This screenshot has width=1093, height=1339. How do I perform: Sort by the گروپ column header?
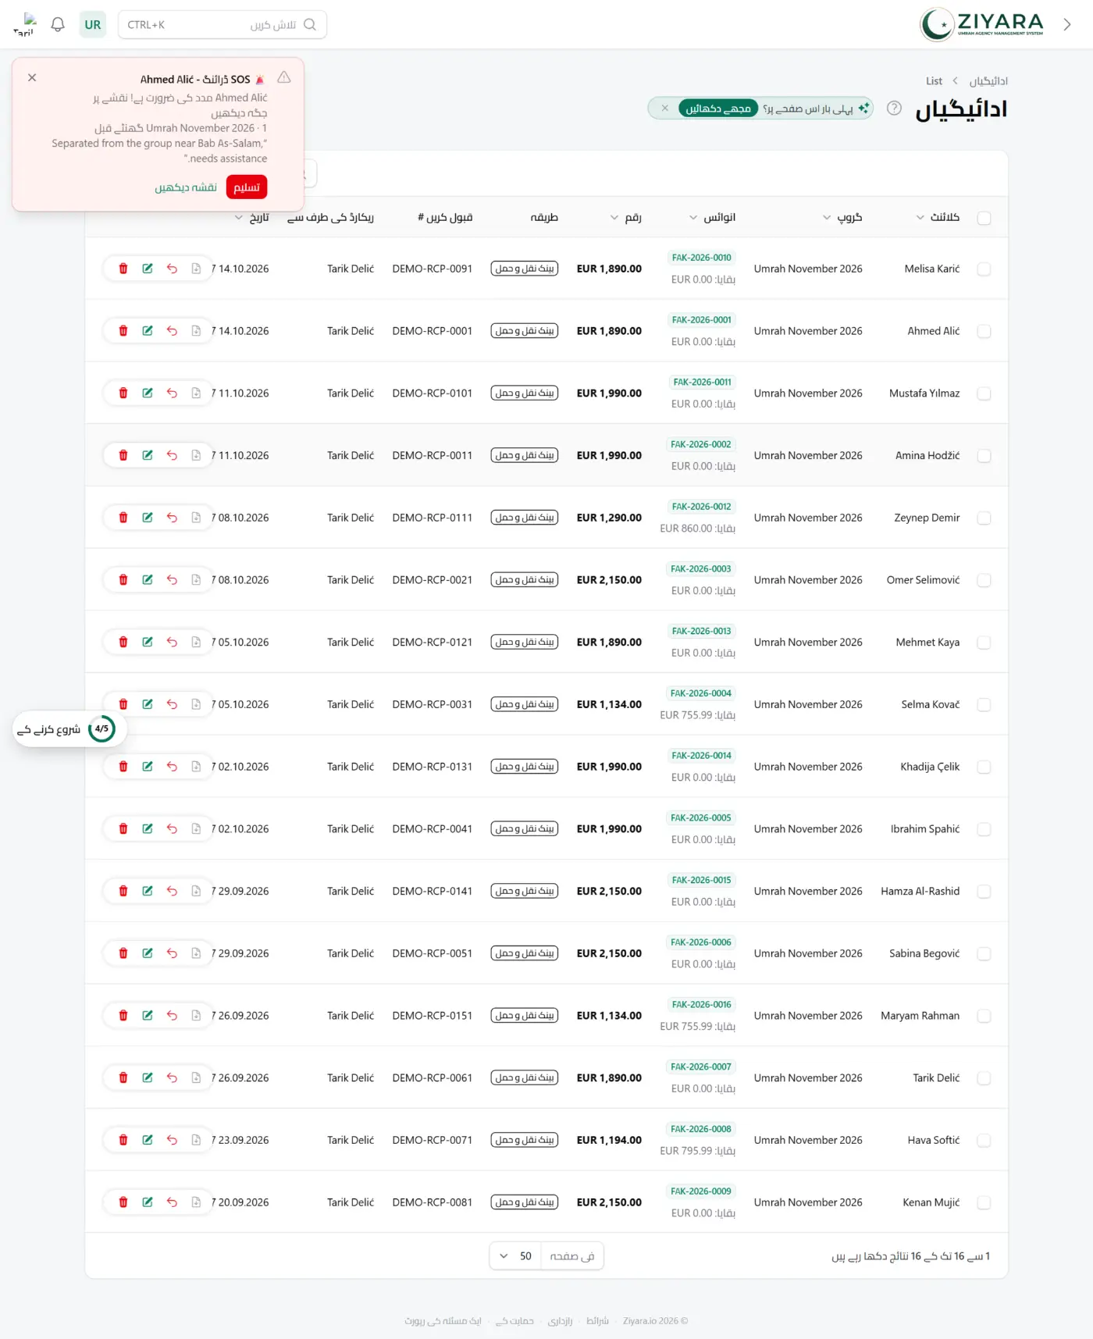click(842, 217)
